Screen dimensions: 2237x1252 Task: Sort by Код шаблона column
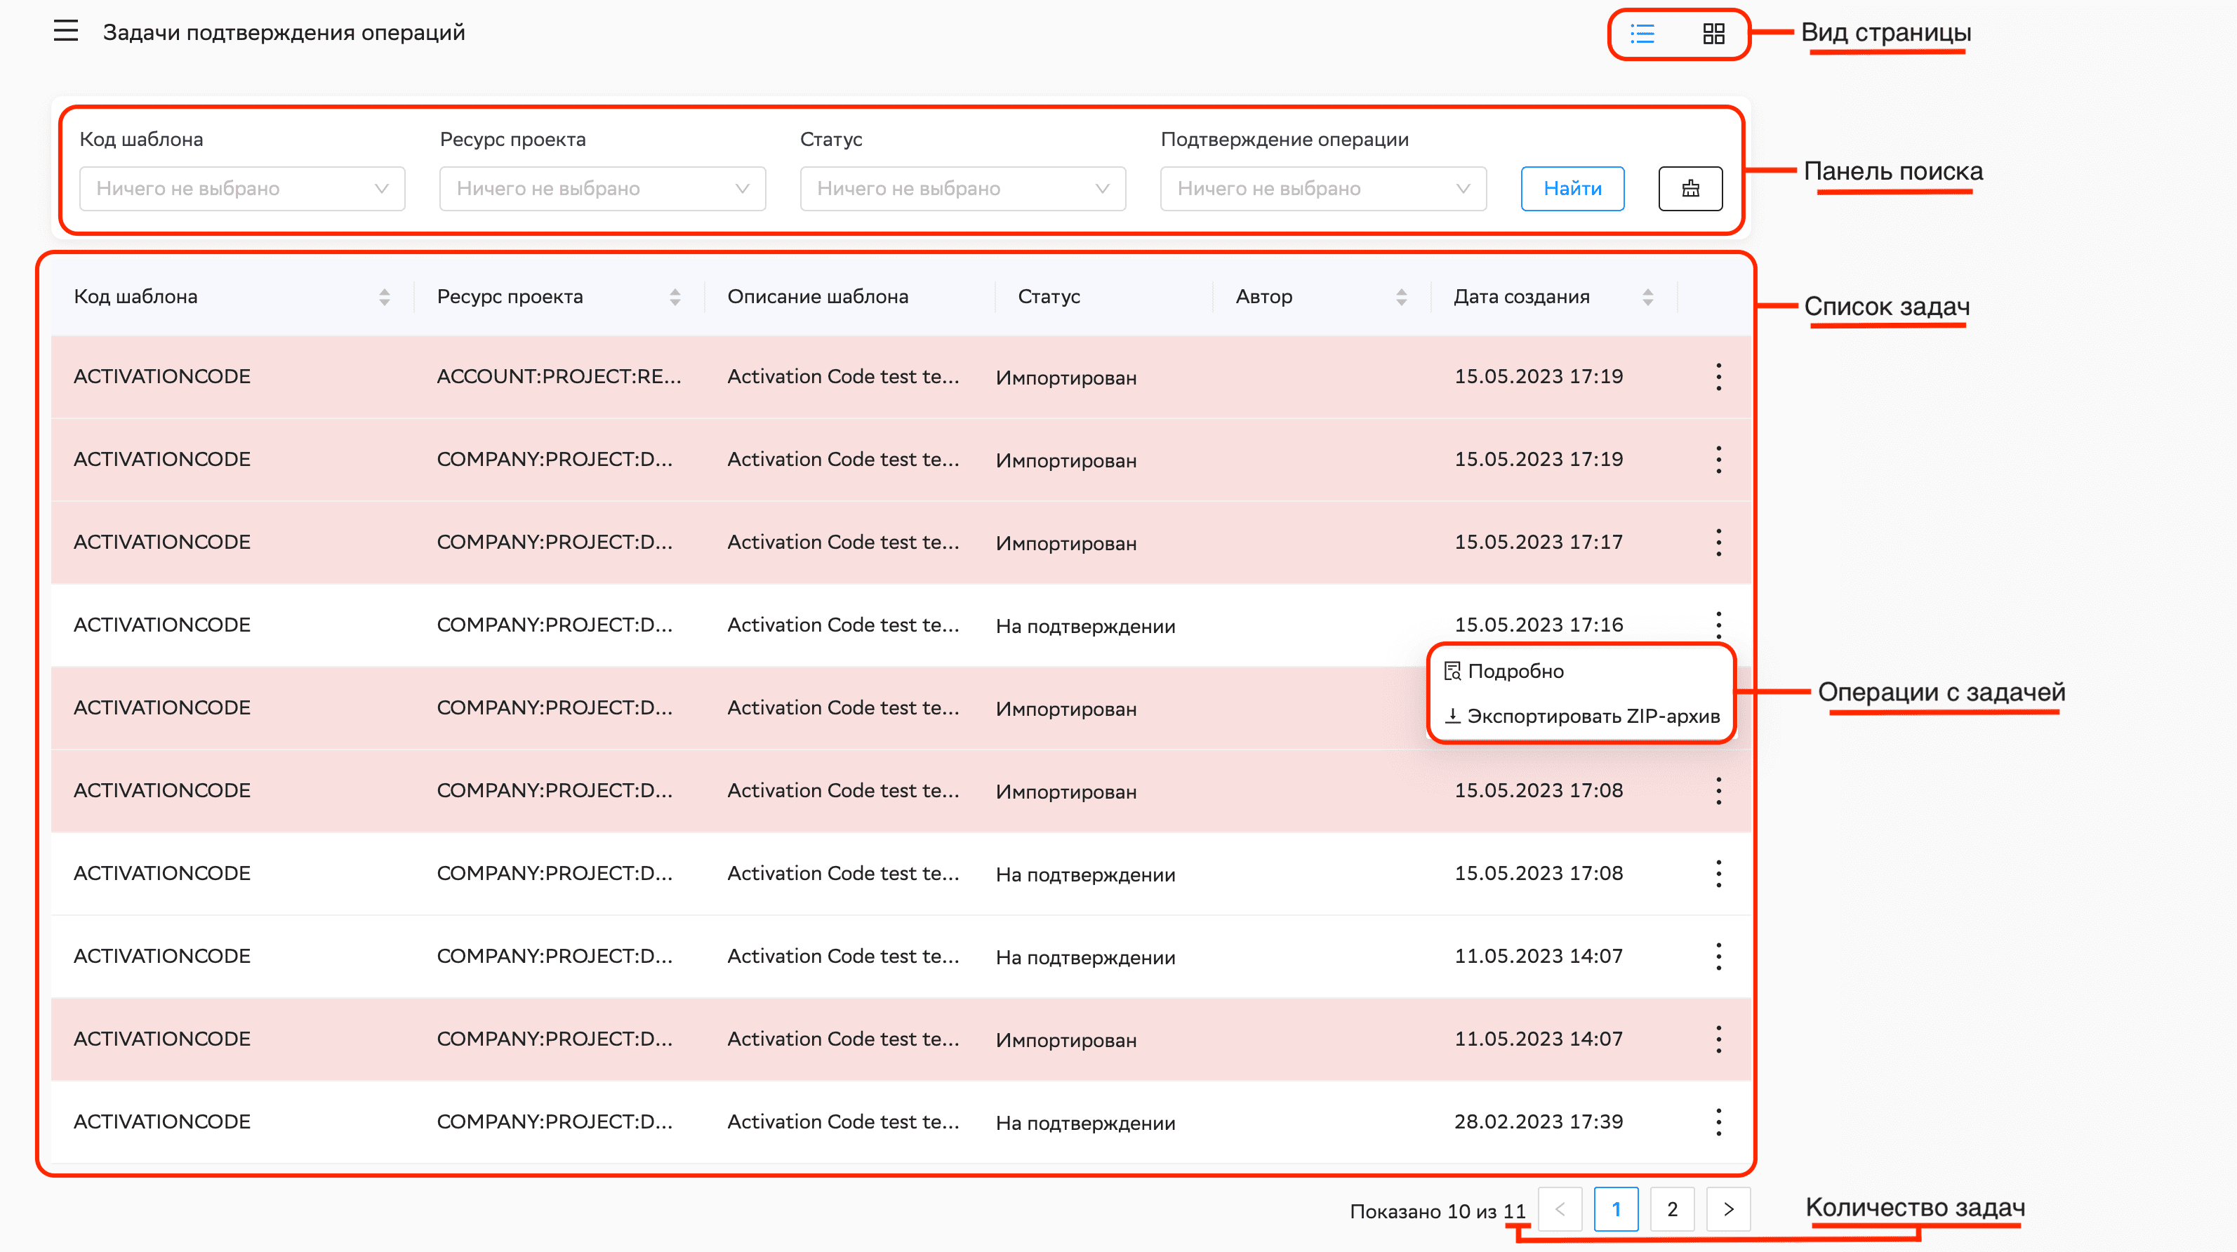click(384, 297)
